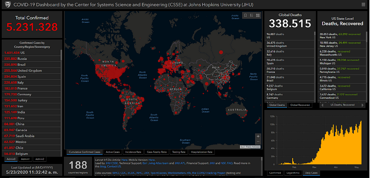This screenshot has height=178, width=370.
Task: Open the Worldometers.info link
Action: tap(180, 173)
